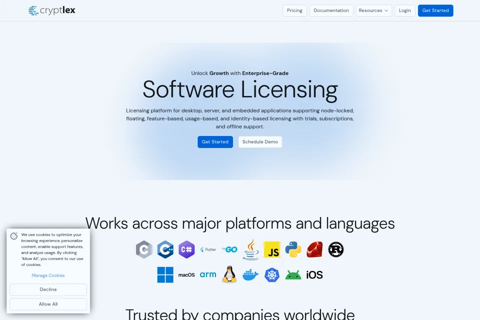
Task: Go to the Login page
Action: pos(404,10)
